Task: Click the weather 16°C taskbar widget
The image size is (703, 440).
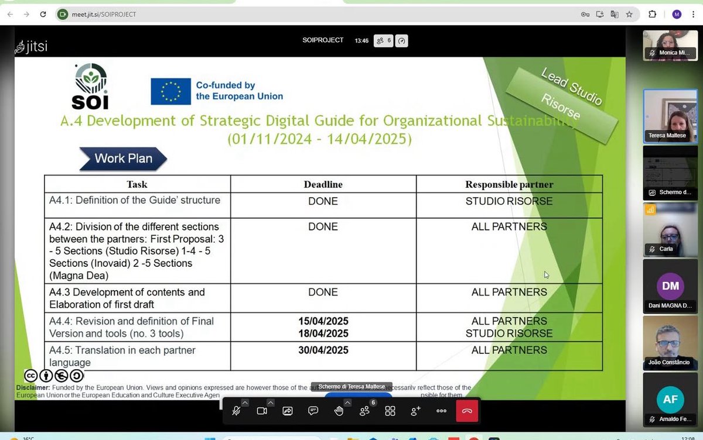Action: coord(22,438)
